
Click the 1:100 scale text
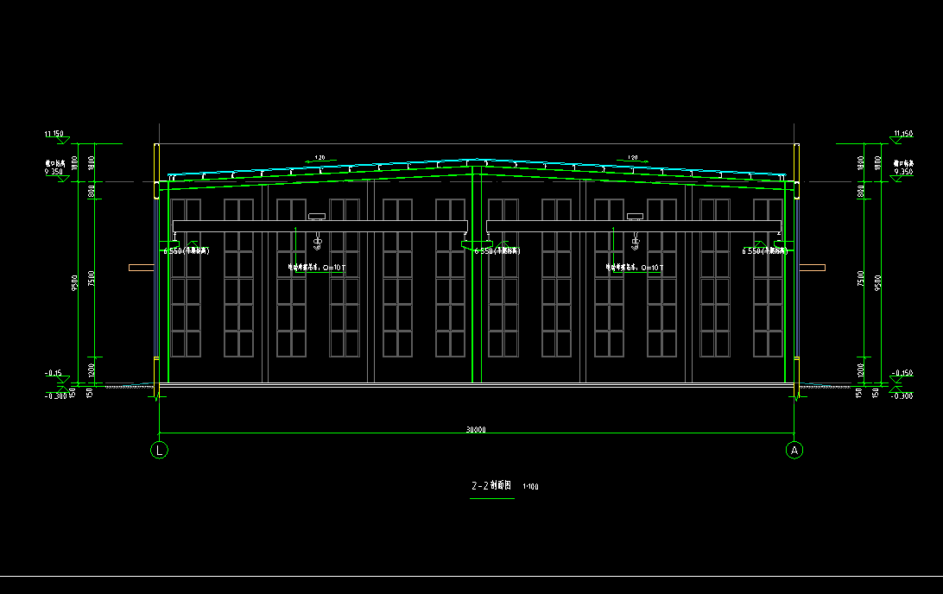pos(531,487)
